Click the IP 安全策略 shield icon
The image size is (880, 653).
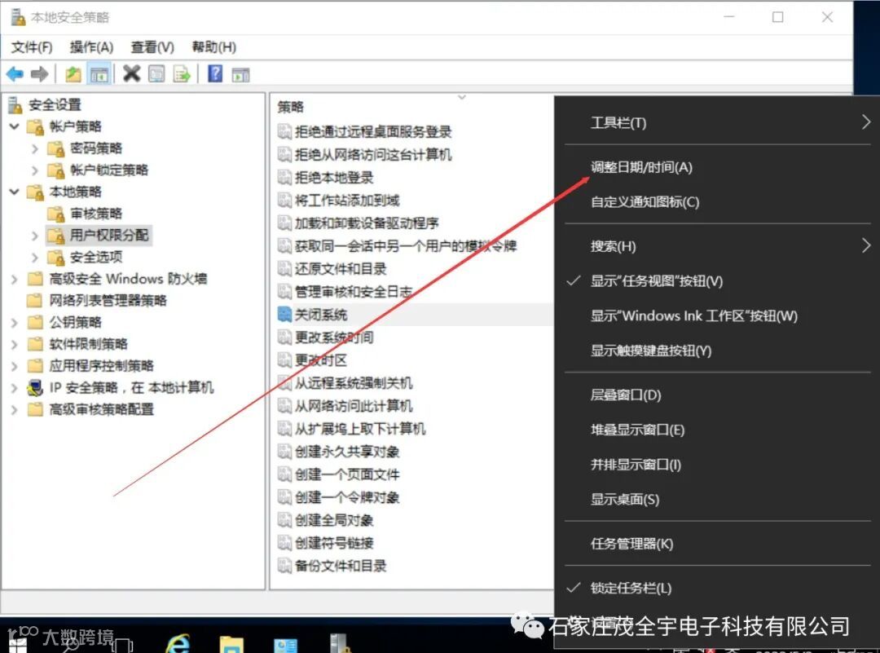35,387
